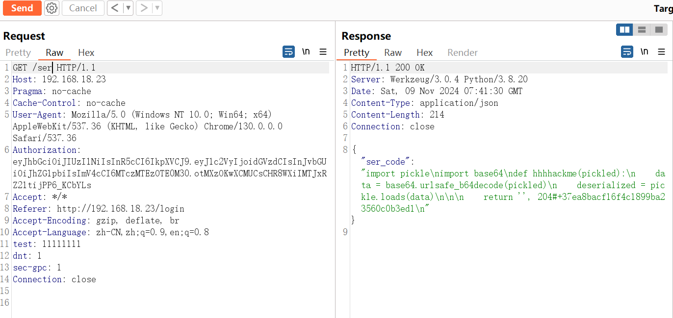Switch the Request view to Pretty tab

18,52
